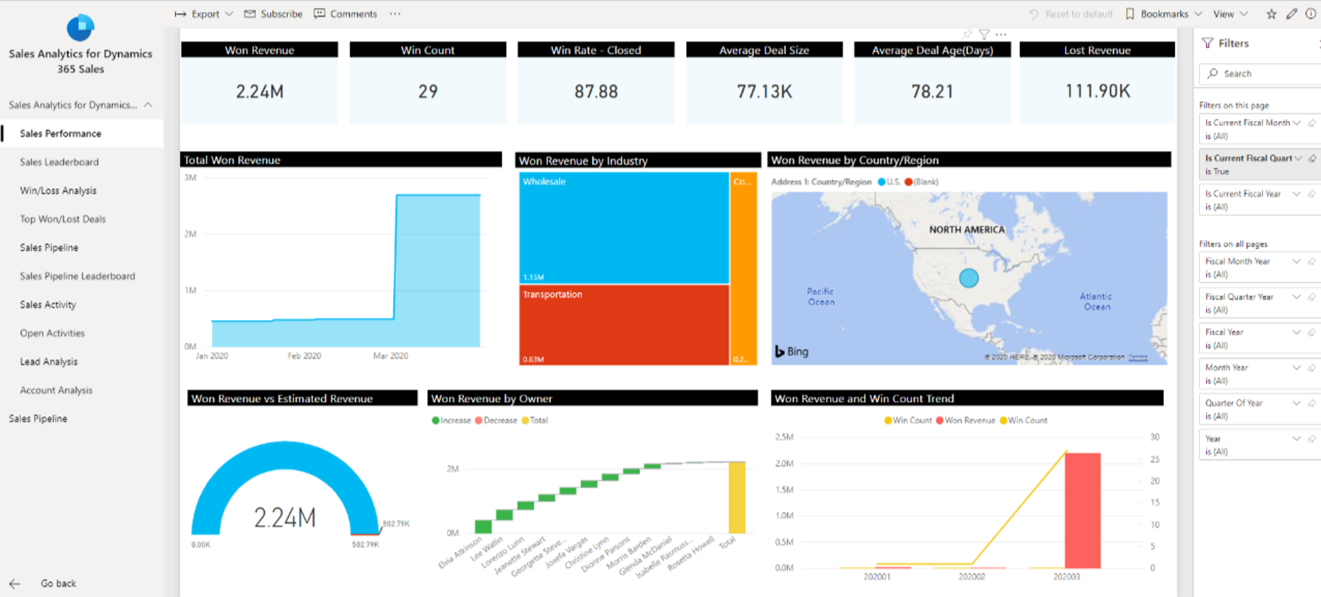Expand the Fiscal Year filter card
Viewport: 1321px width, 597px height.
point(1297,332)
